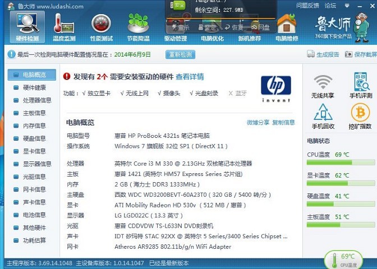
Task: Open 电脑优化 computer optimization
Action: tap(212, 38)
